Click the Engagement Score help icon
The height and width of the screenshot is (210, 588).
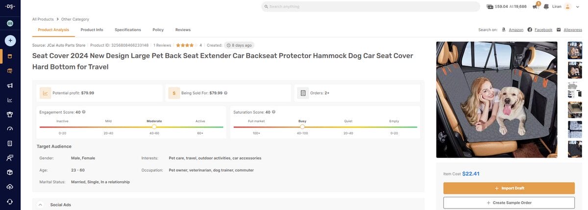point(84,112)
